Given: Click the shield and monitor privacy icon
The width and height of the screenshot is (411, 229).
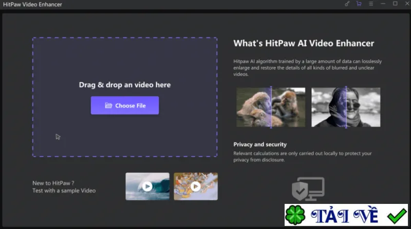Looking at the screenshot, I should click(x=308, y=189).
